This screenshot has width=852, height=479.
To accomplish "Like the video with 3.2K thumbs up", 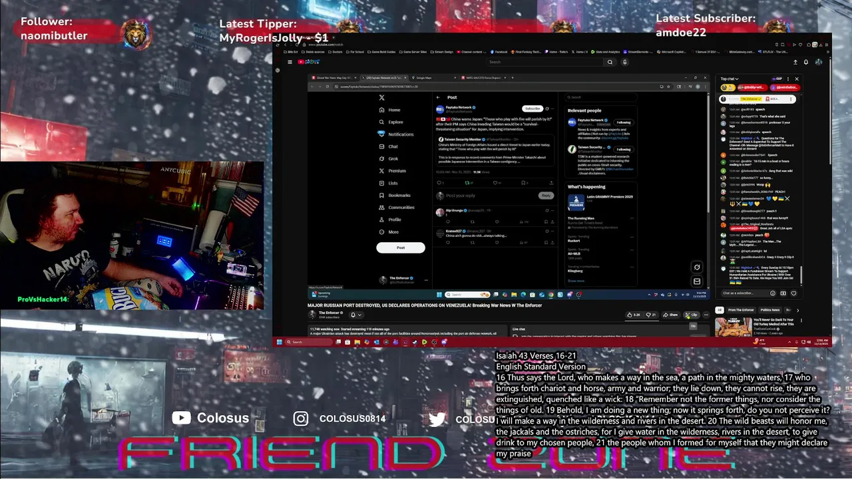I will 634,315.
